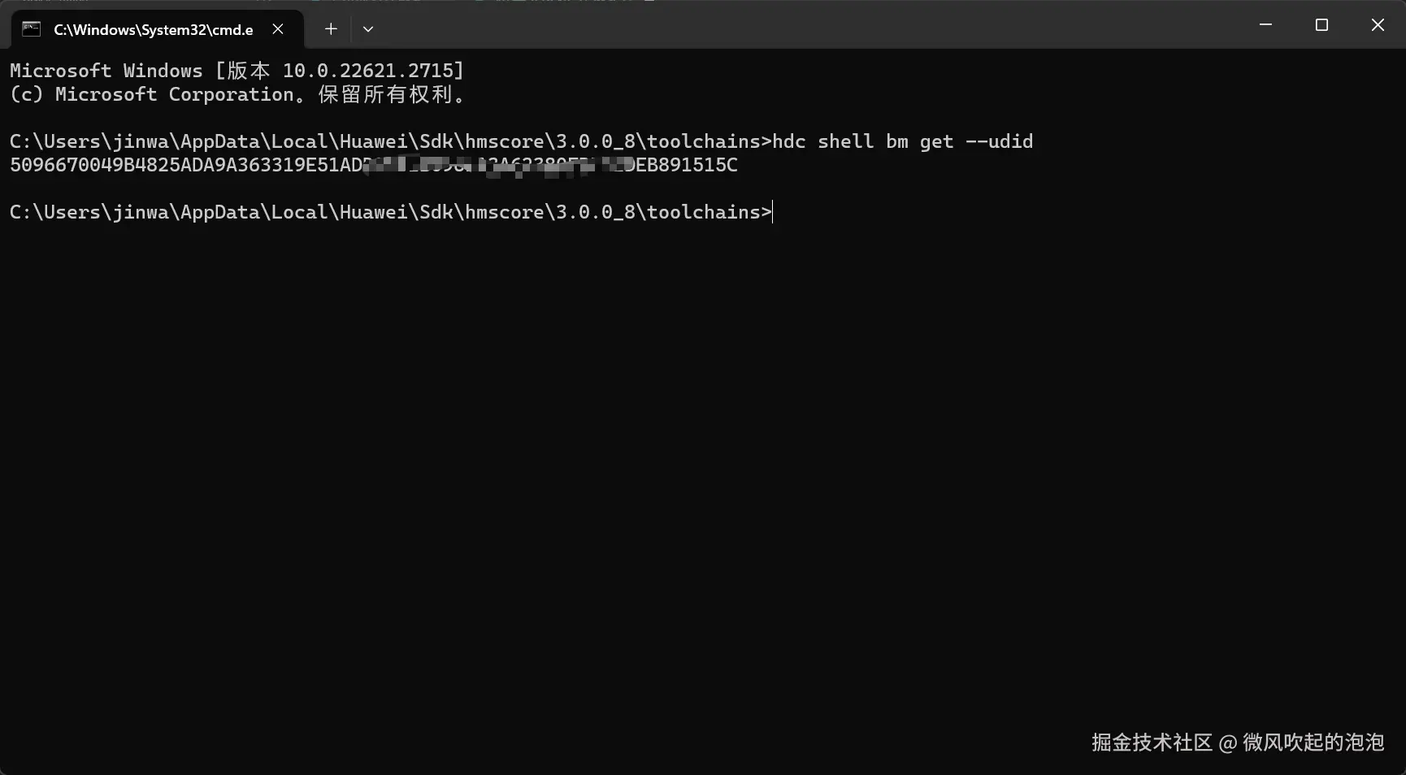Click the cmd icon in the tab
1406x775 pixels.
click(x=31, y=29)
